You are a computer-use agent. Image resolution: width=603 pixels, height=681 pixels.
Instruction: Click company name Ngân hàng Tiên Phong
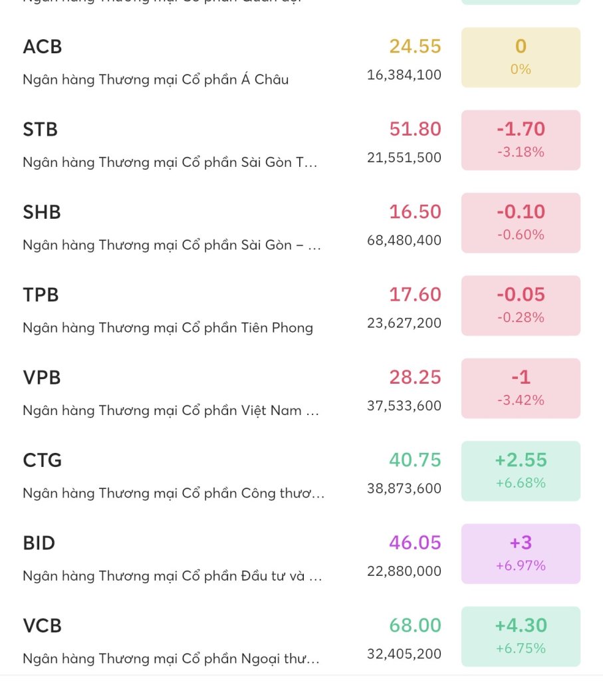(x=168, y=328)
